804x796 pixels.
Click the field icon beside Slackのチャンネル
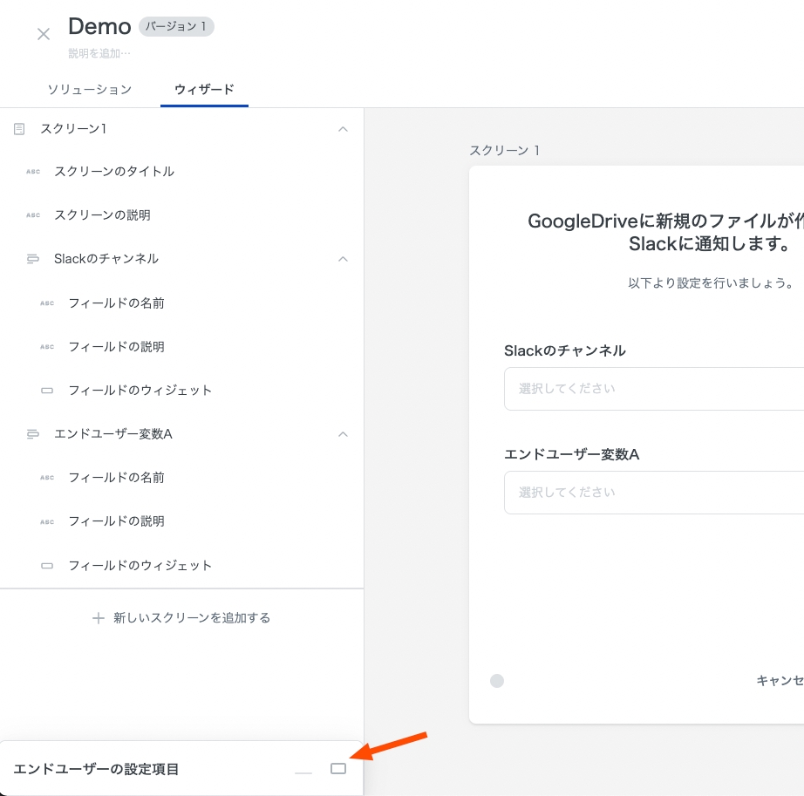tap(33, 259)
